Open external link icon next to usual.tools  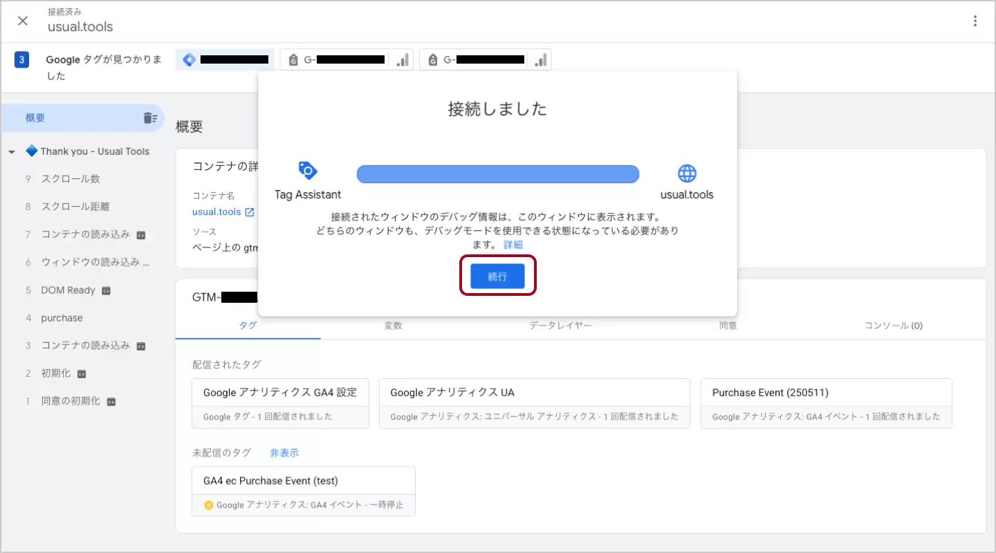pos(250,212)
